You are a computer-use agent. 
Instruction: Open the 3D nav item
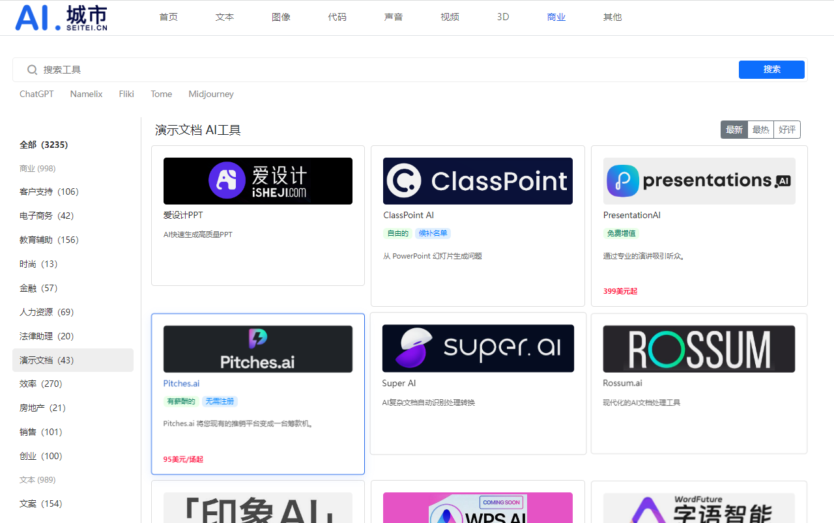pos(503,17)
